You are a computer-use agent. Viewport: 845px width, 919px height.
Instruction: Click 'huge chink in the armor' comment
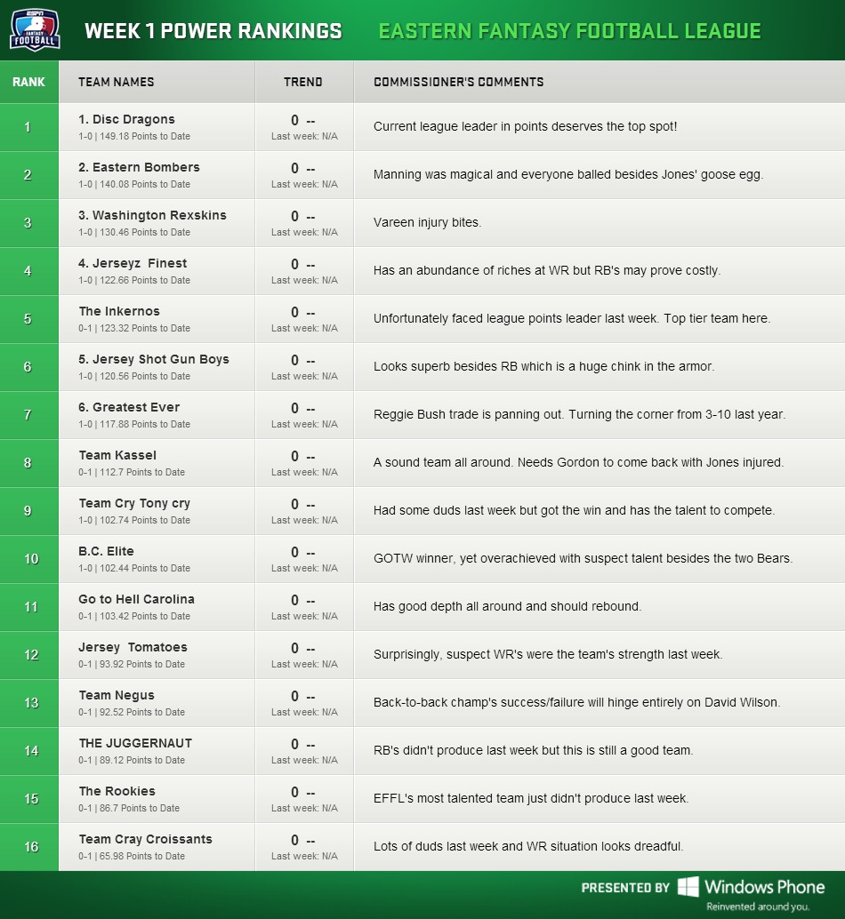pyautogui.click(x=544, y=367)
